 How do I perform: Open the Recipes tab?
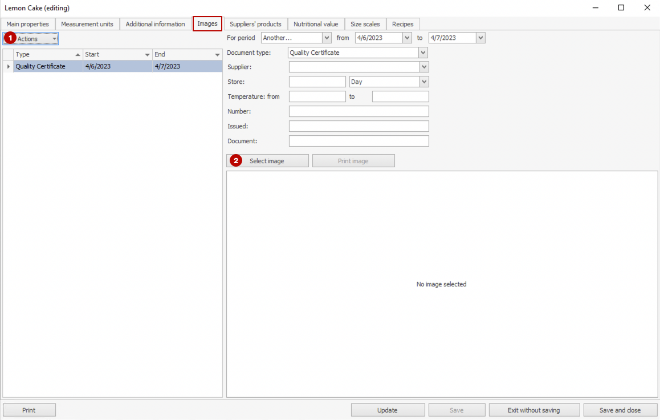[402, 24]
